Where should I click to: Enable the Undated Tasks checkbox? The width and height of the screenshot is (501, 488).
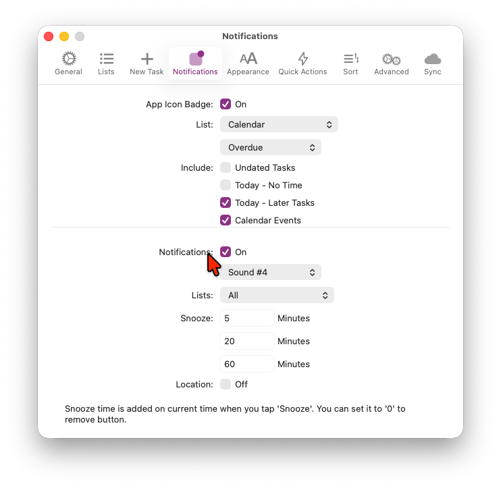tap(226, 167)
